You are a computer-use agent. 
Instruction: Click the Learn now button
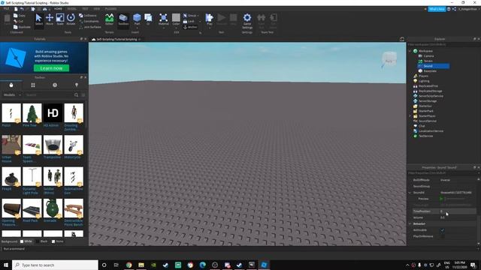(x=51, y=68)
